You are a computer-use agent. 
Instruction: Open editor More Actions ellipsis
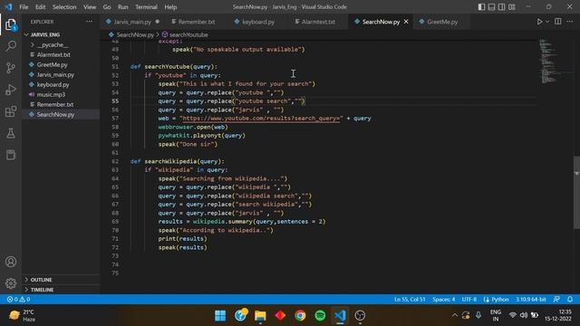pos(570,22)
